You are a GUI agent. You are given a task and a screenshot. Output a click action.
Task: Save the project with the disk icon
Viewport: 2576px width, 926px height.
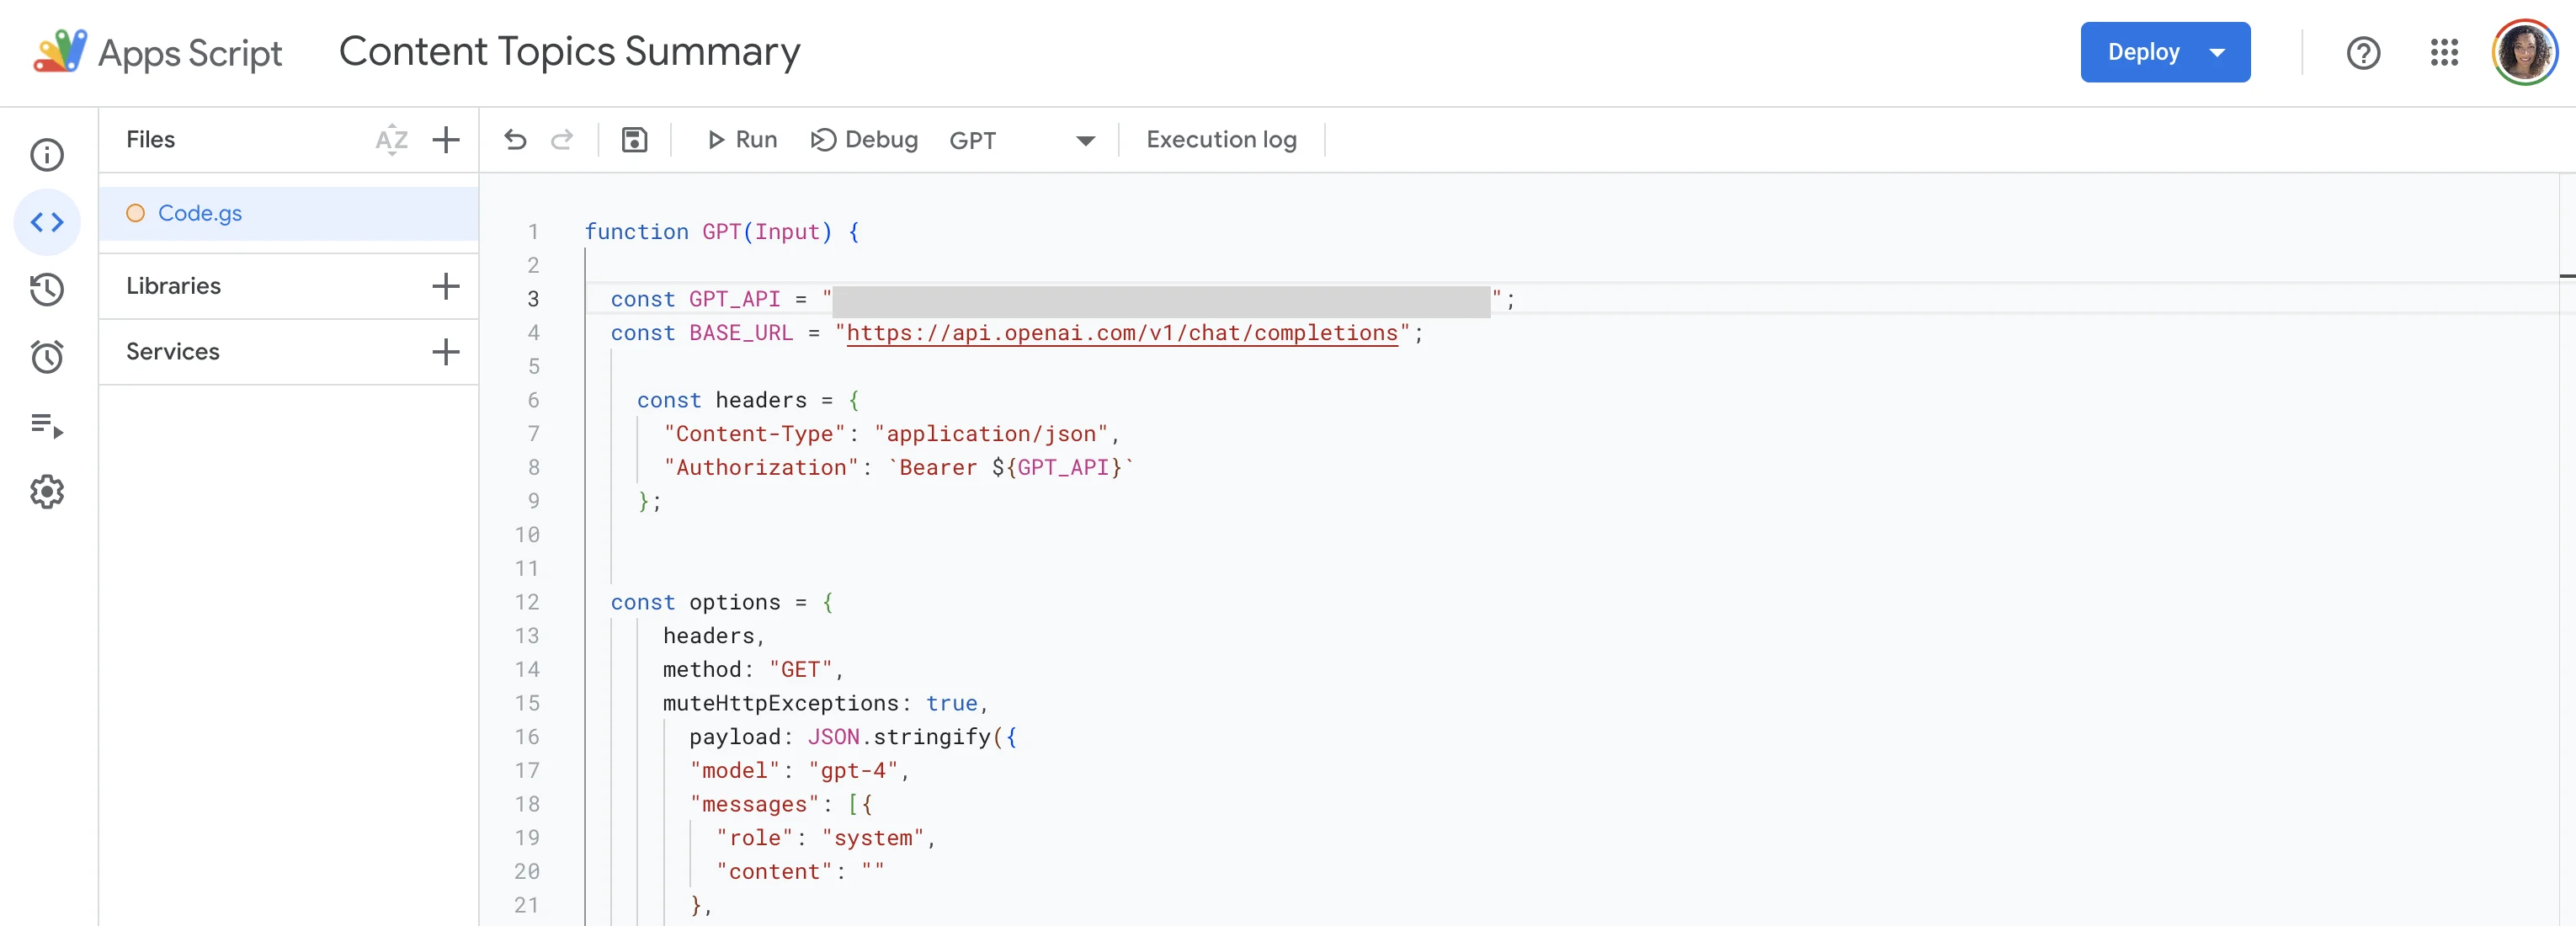pos(634,140)
